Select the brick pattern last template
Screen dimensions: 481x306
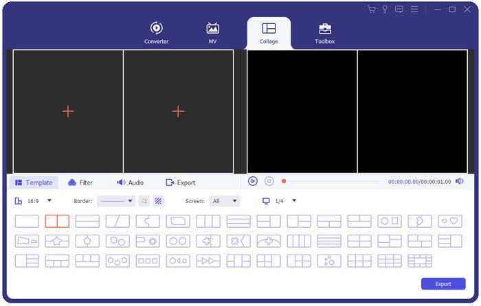[x=420, y=261]
